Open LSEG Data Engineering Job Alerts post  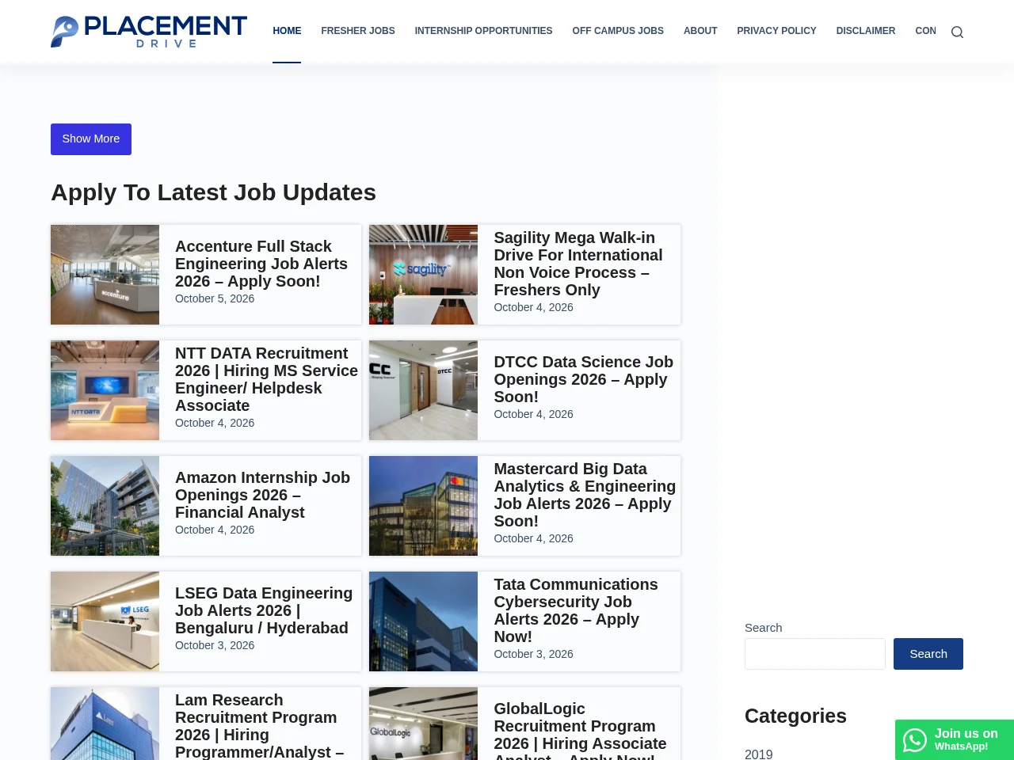pos(264,610)
